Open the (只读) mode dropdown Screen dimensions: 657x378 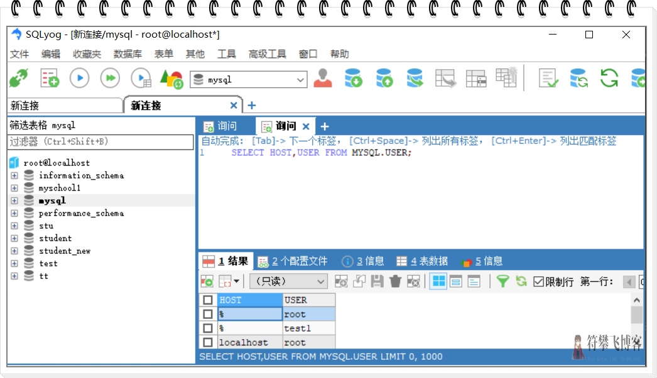320,281
